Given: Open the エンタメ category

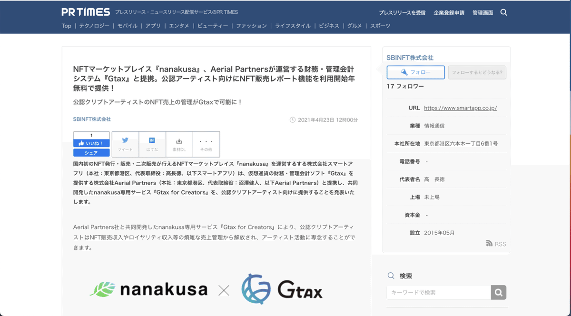Looking at the screenshot, I should pos(179,26).
